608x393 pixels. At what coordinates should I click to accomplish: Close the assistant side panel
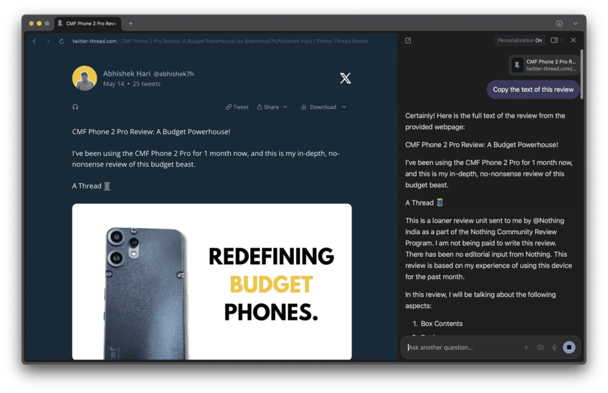(574, 40)
